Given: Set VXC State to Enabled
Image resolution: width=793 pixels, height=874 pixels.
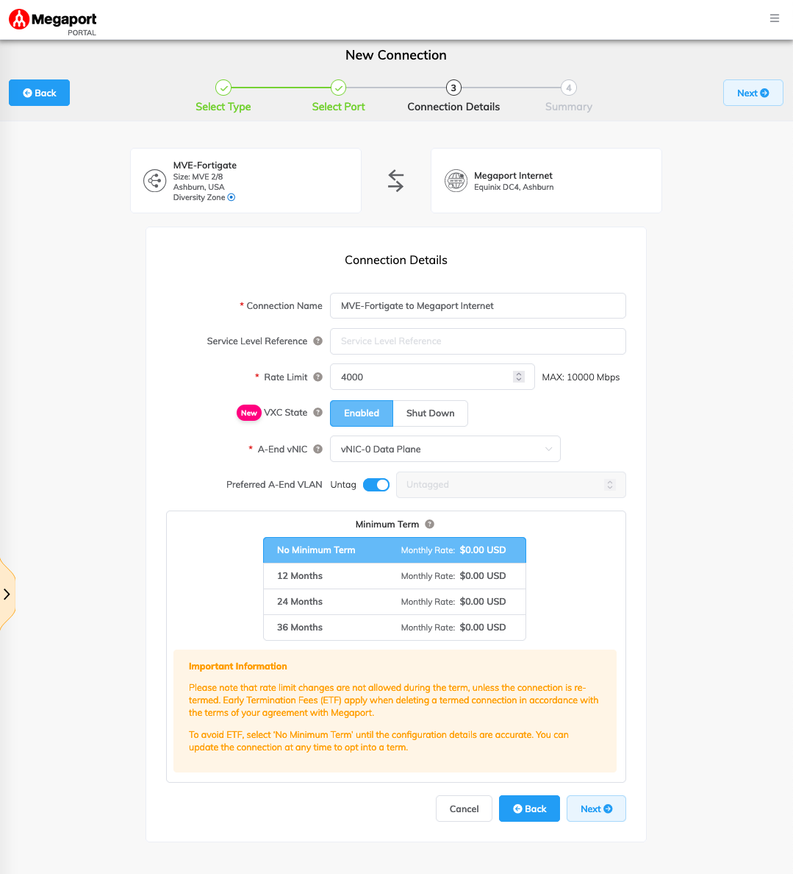Looking at the screenshot, I should 362,413.
